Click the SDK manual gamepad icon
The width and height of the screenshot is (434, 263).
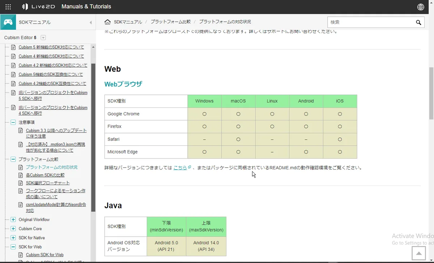(x=8, y=22)
